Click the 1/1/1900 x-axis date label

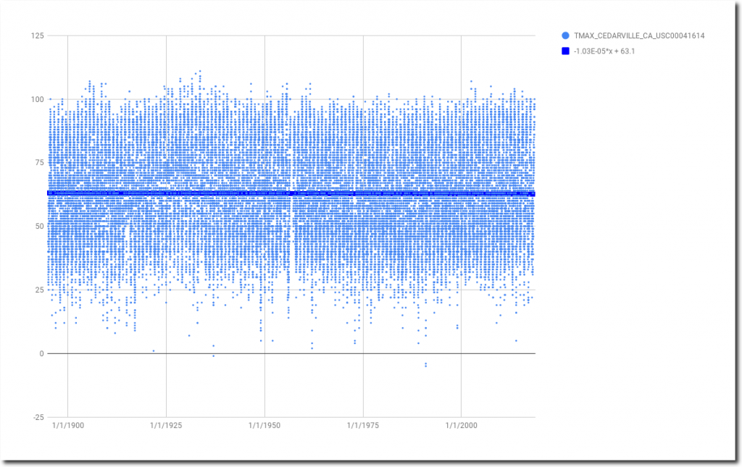[x=68, y=426]
